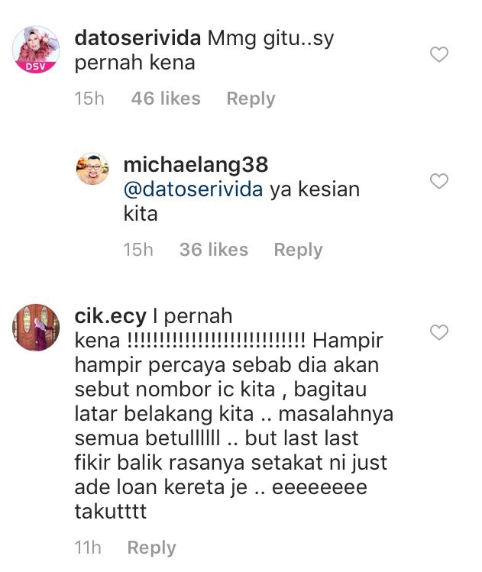The height and width of the screenshot is (572, 482).
Task: Open datoserivida's profile picture
Action: coord(36,49)
